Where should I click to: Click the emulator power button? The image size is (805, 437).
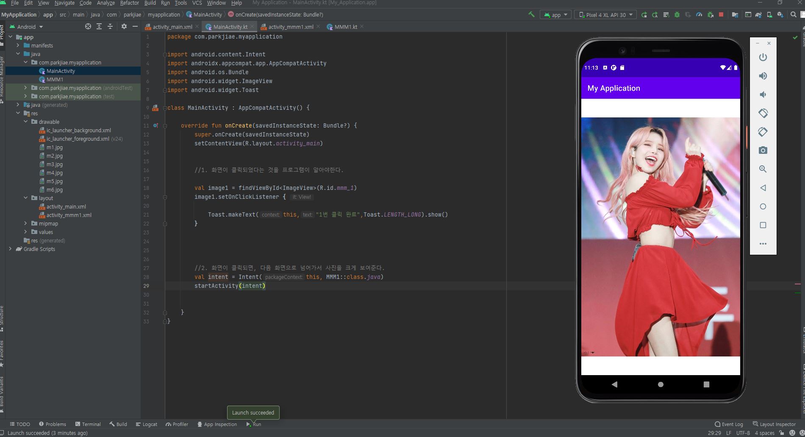click(763, 57)
